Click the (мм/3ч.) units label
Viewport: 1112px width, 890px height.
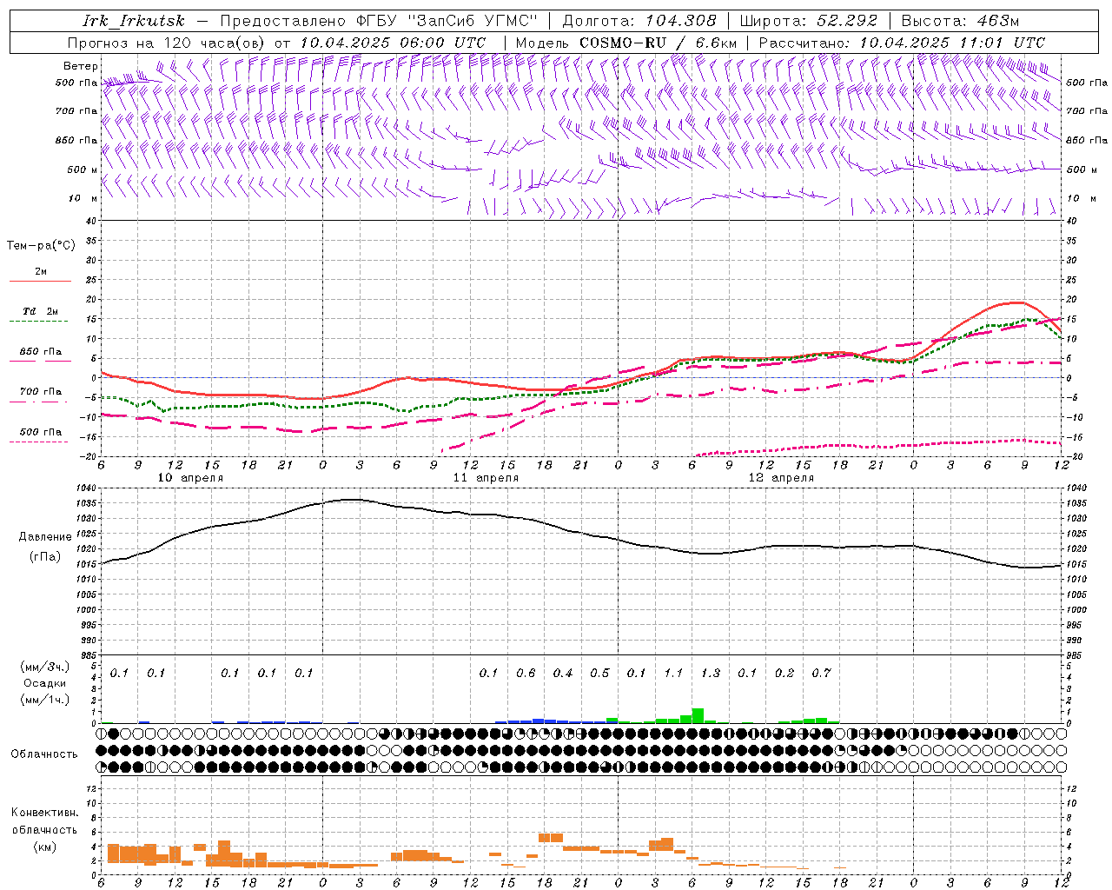[45, 667]
